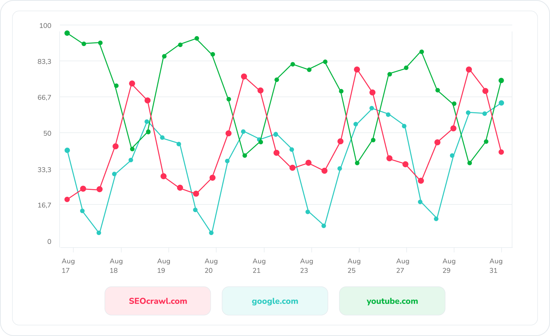Select the Aug 17 axis label
The image size is (550, 336).
pyautogui.click(x=68, y=266)
